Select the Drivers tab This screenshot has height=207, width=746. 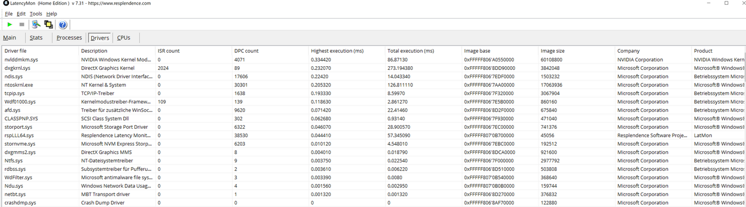[100, 38]
